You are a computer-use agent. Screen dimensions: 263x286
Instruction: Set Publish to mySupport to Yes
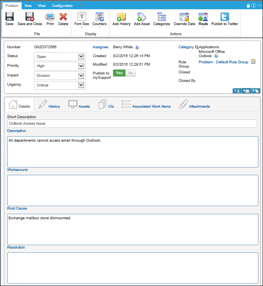pos(119,73)
